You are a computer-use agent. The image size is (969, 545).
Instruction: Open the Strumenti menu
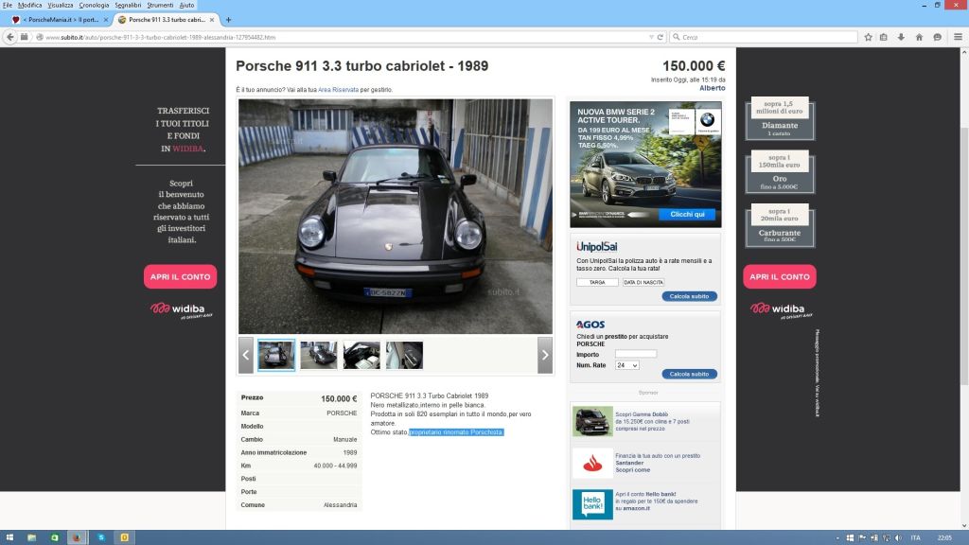click(160, 5)
